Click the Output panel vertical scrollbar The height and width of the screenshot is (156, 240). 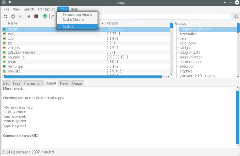238,117
